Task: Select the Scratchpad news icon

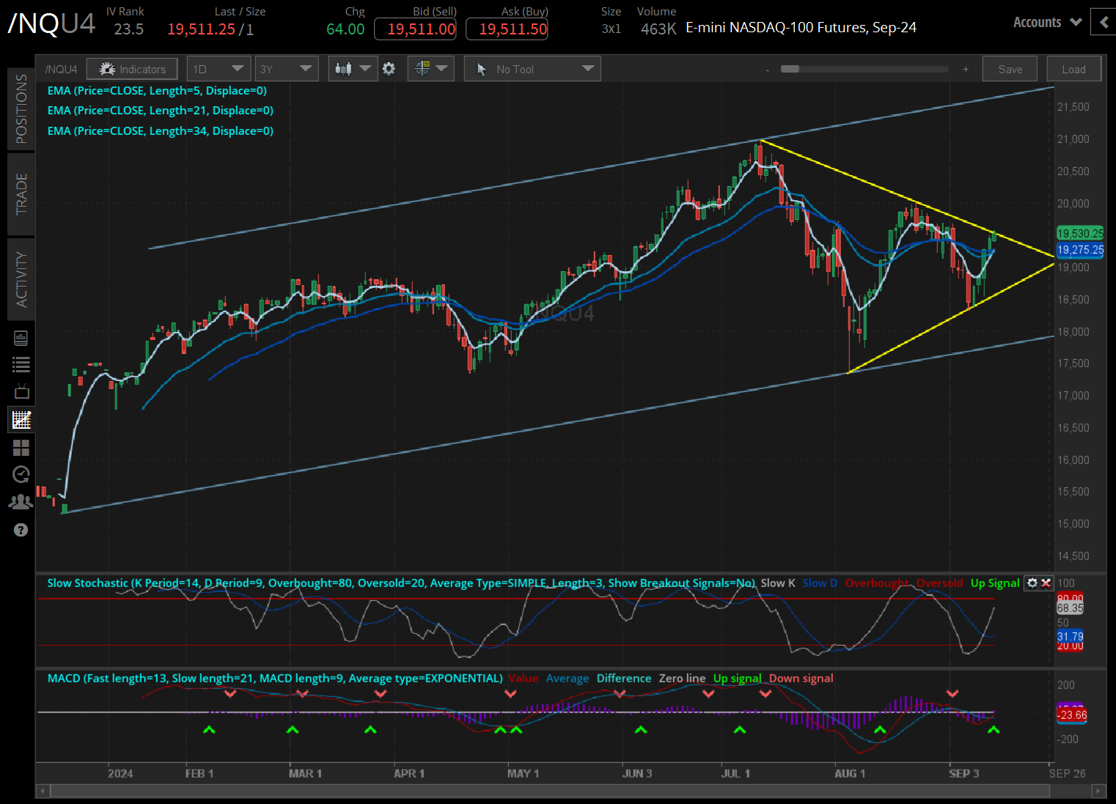Action: click(x=21, y=338)
